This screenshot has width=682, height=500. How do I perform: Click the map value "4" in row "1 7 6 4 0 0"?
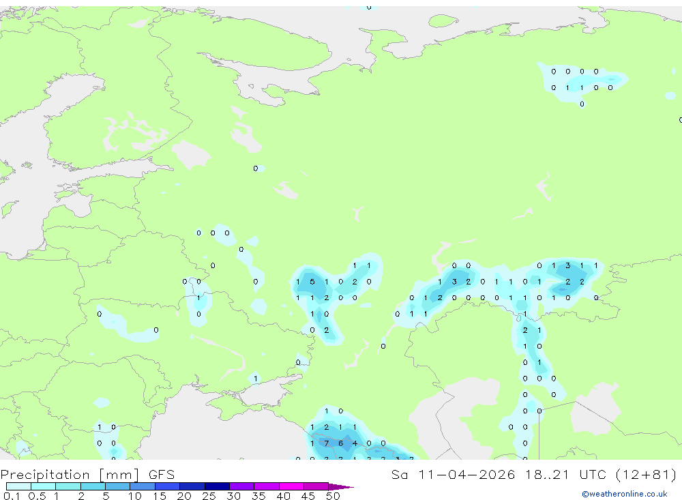point(355,443)
